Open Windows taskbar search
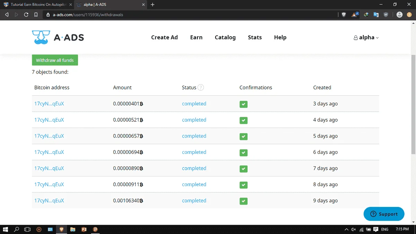Screen dimensions: 416x234 [16, 229]
